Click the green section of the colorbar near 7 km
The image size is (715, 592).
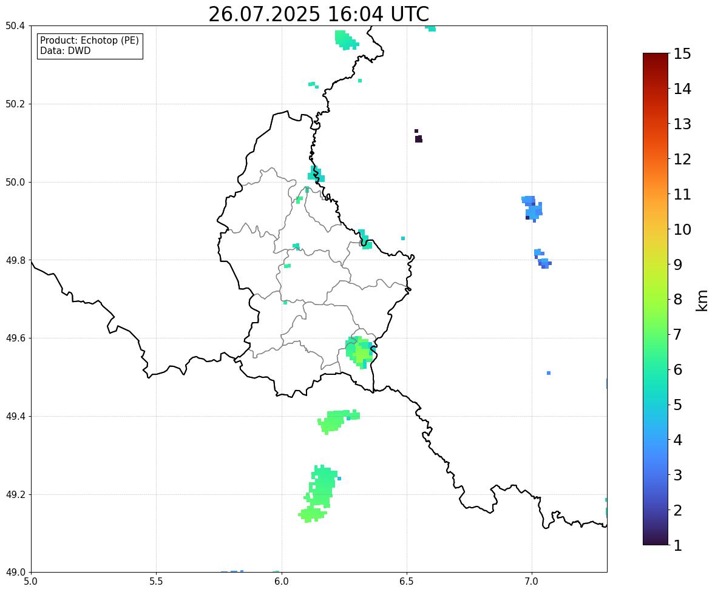tap(656, 334)
